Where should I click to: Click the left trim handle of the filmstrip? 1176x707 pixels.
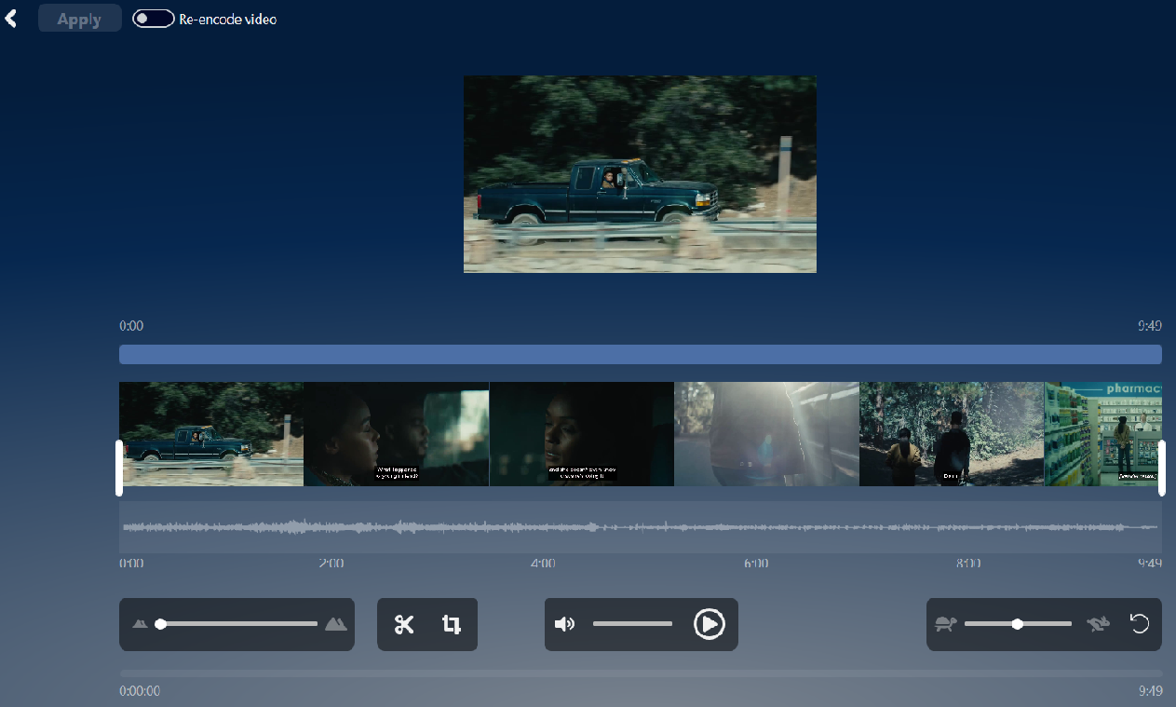(x=119, y=468)
